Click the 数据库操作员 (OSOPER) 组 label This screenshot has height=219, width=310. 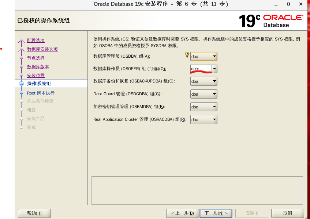[x=130, y=69]
